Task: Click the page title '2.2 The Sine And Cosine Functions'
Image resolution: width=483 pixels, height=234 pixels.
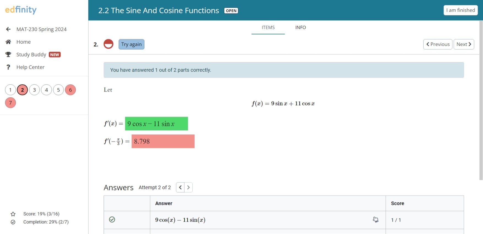Action: coord(159,10)
